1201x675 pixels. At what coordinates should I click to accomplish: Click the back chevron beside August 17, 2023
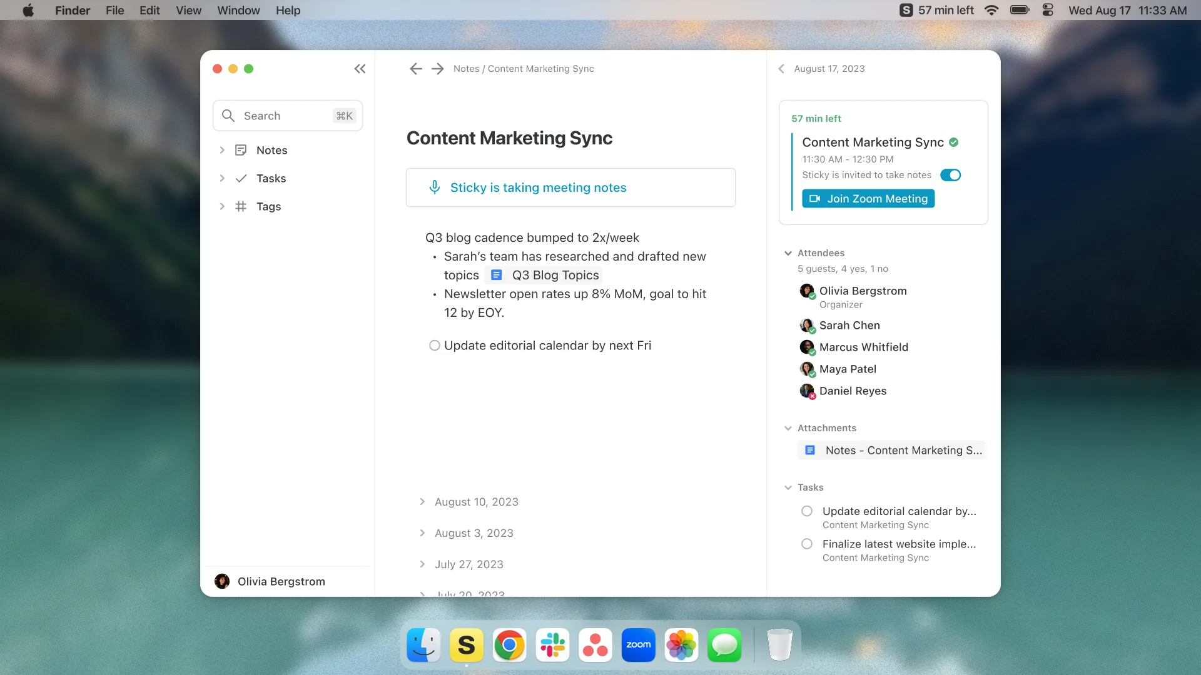(781, 69)
